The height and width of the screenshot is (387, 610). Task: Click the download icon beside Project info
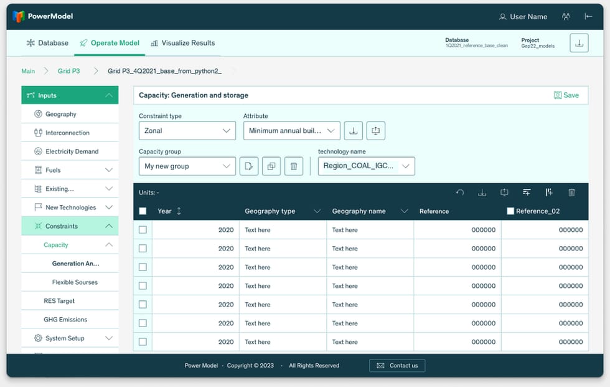579,43
